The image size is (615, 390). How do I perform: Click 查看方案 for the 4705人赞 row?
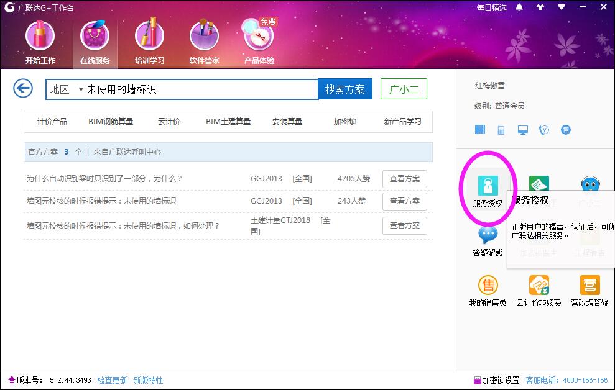click(x=404, y=179)
